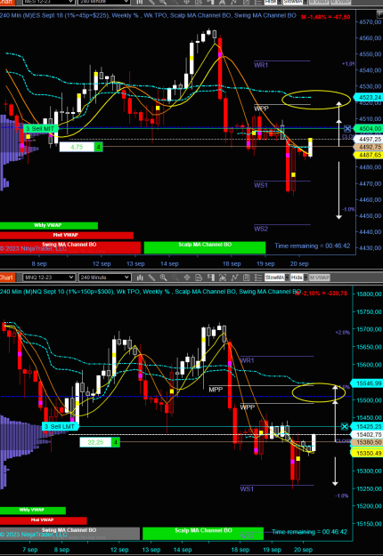Select the crosshair cursor icon in MNQ toolbar

coord(187,278)
